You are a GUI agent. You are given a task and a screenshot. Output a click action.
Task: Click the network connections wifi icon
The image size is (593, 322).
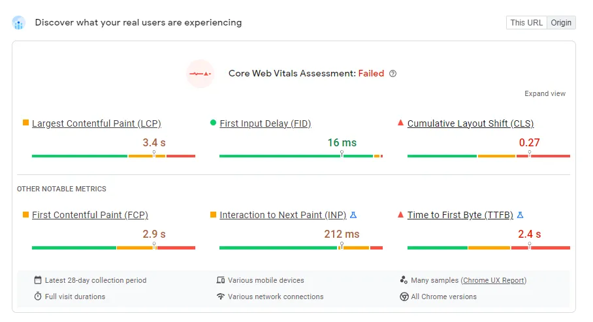click(221, 297)
